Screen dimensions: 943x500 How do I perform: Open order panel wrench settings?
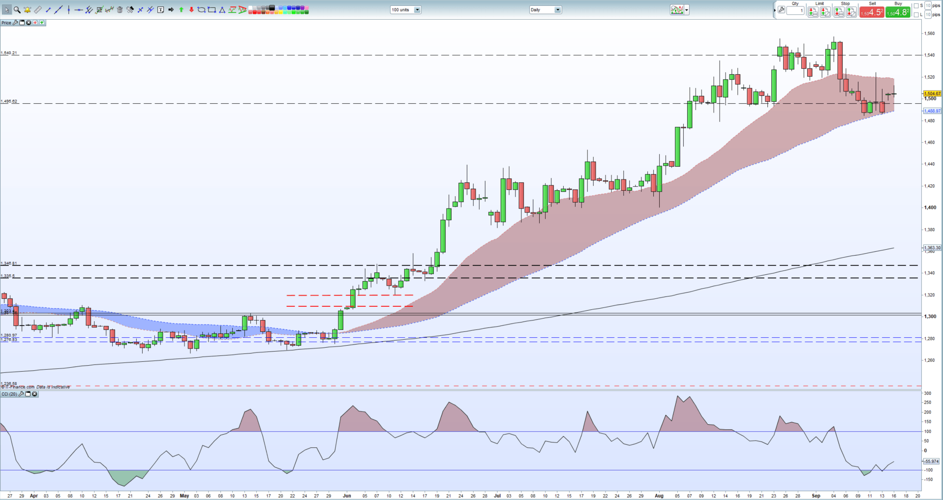point(781,10)
